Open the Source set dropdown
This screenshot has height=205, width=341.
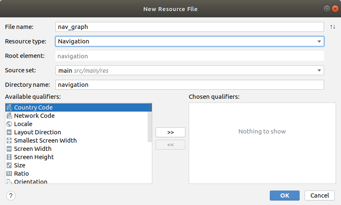[x=319, y=70]
